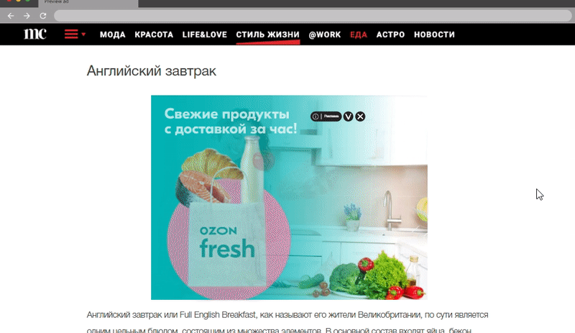Viewport: 575px width, 333px height.
Task: Open the НОВОСТИ section
Action: point(434,35)
